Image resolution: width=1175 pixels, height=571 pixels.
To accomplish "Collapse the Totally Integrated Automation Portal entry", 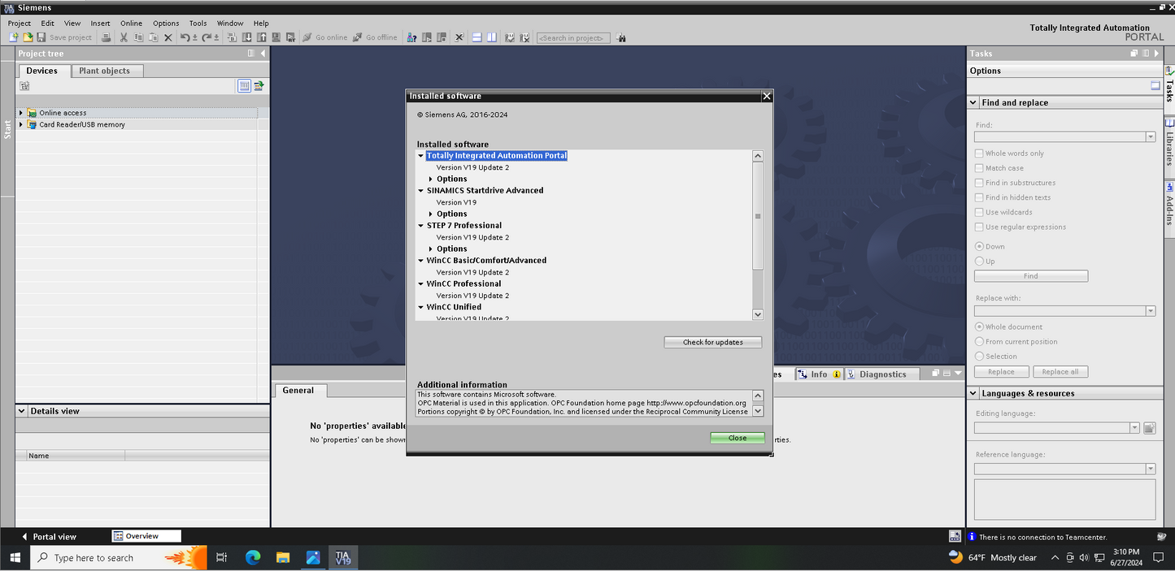I will coord(421,156).
